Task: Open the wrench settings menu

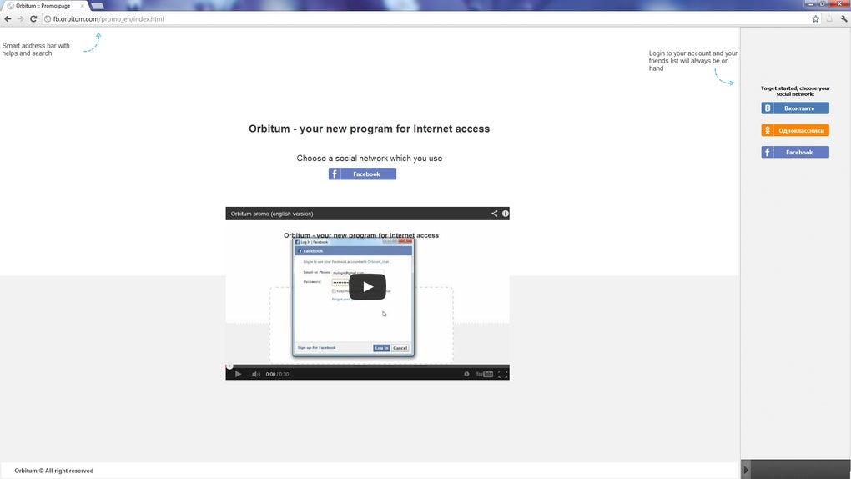Action: [844, 19]
